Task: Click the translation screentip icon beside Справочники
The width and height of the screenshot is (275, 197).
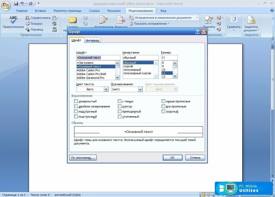Action: 55,18
